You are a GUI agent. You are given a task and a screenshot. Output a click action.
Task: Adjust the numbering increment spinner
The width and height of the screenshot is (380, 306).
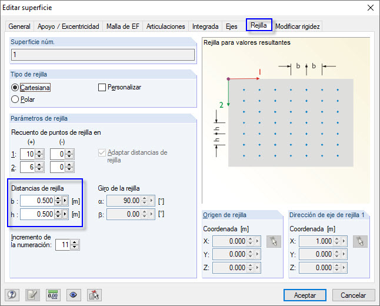75,245
